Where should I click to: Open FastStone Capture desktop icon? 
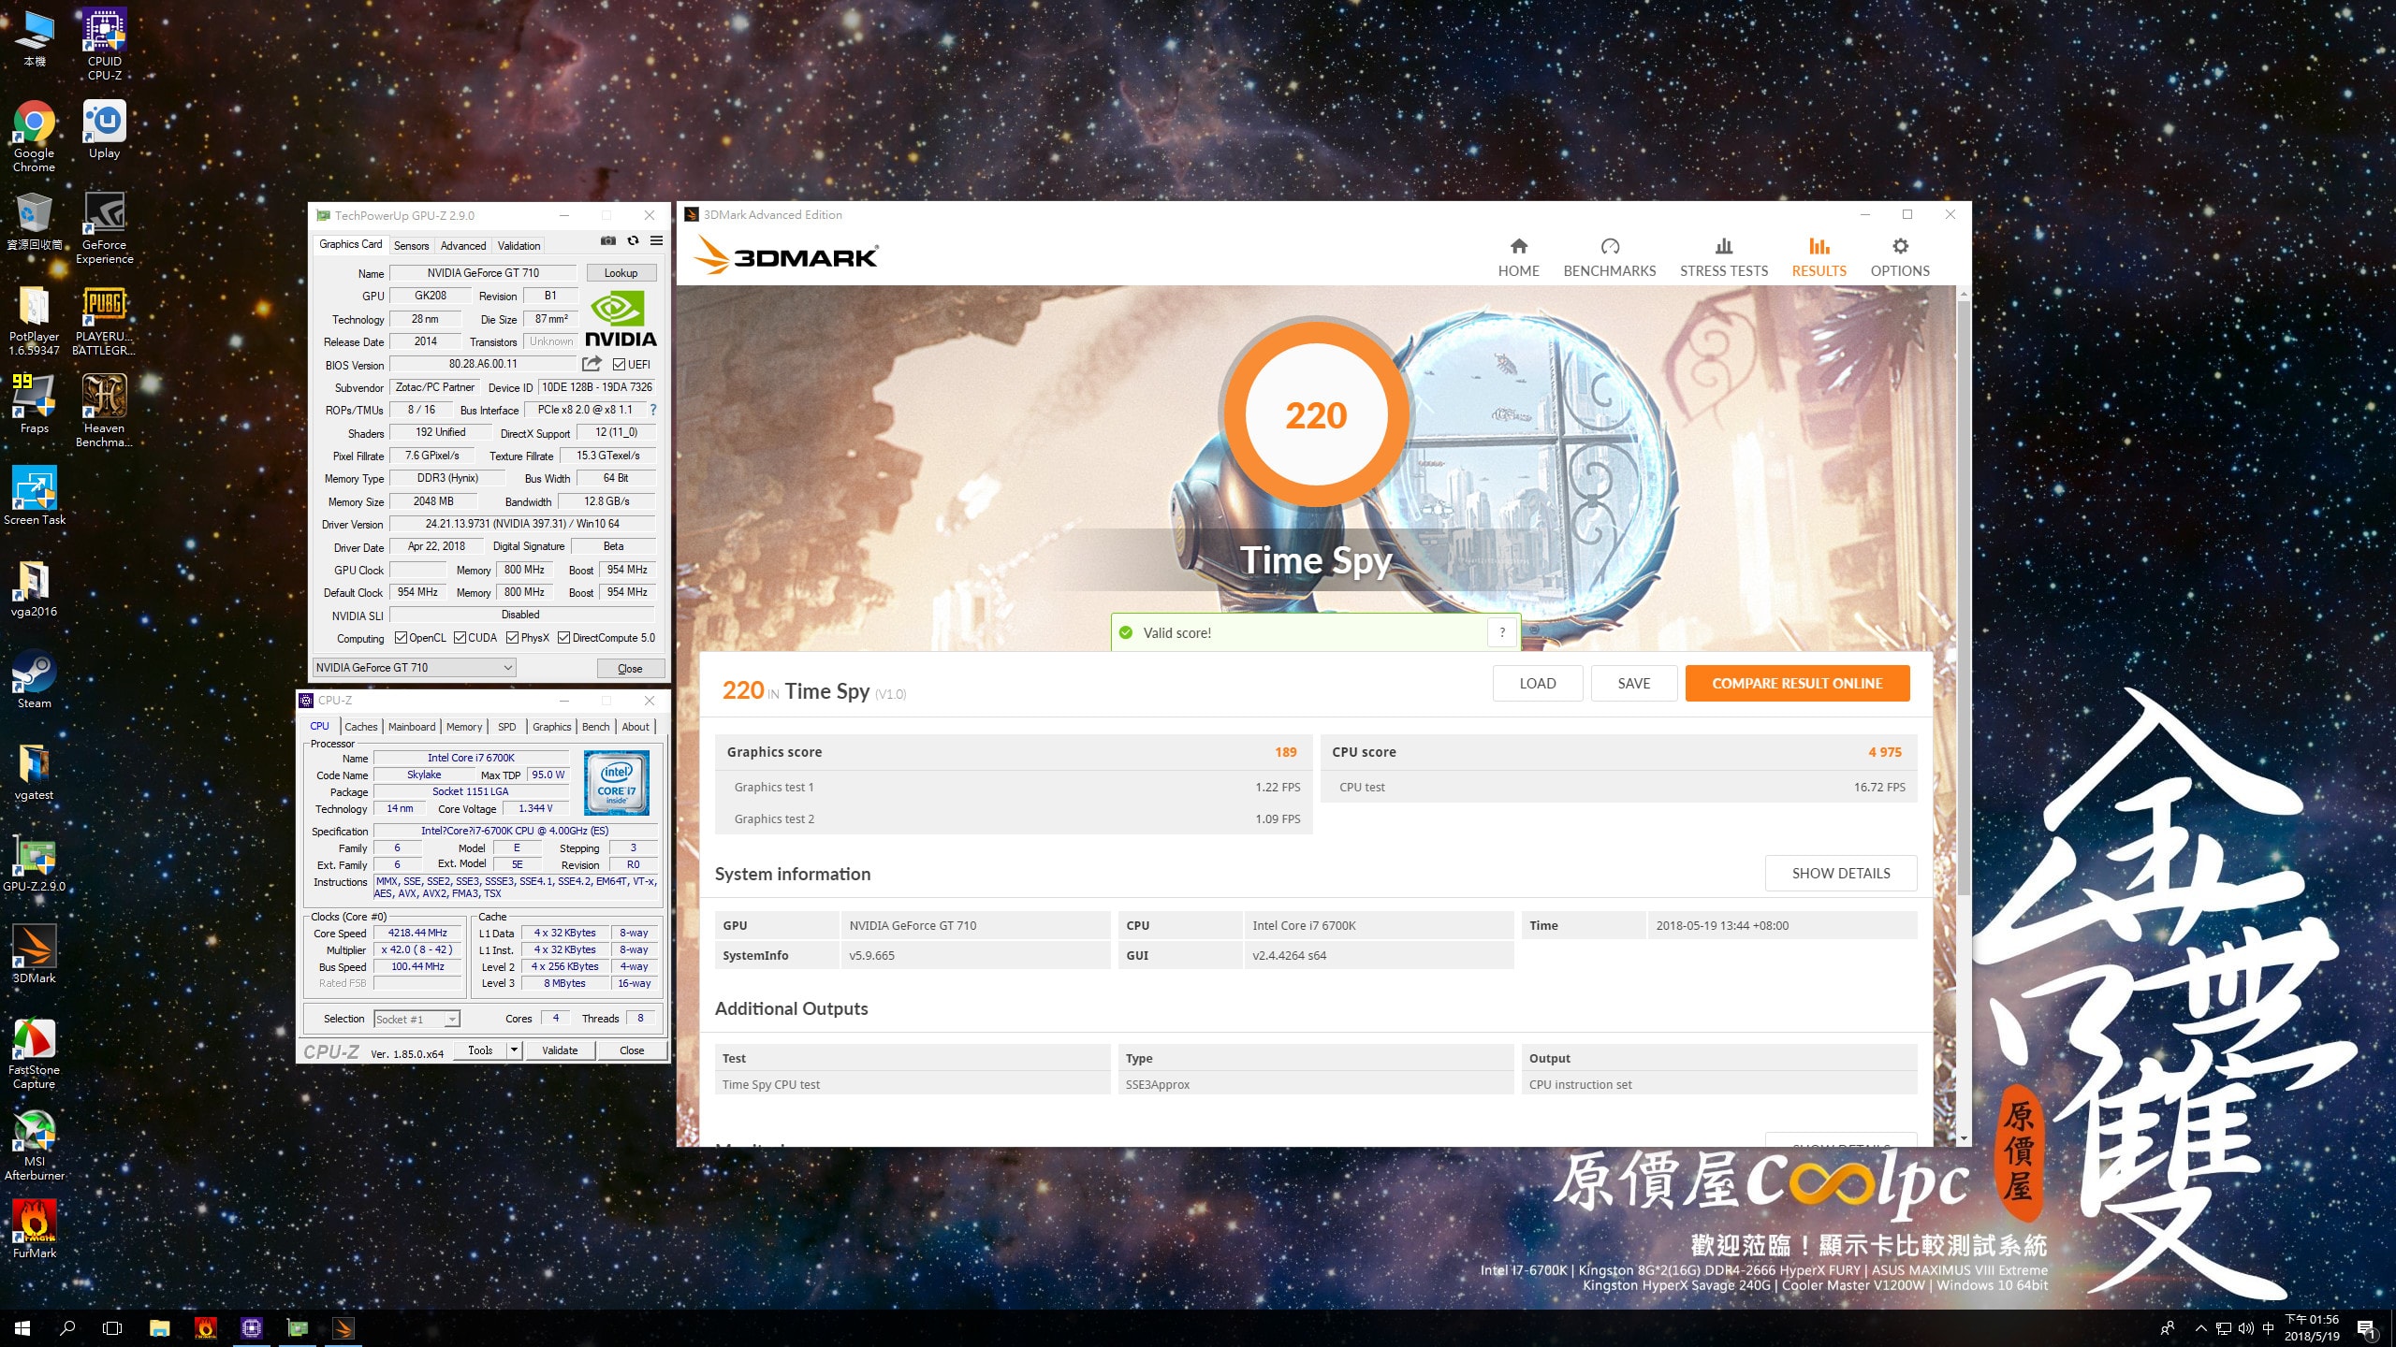click(34, 1053)
